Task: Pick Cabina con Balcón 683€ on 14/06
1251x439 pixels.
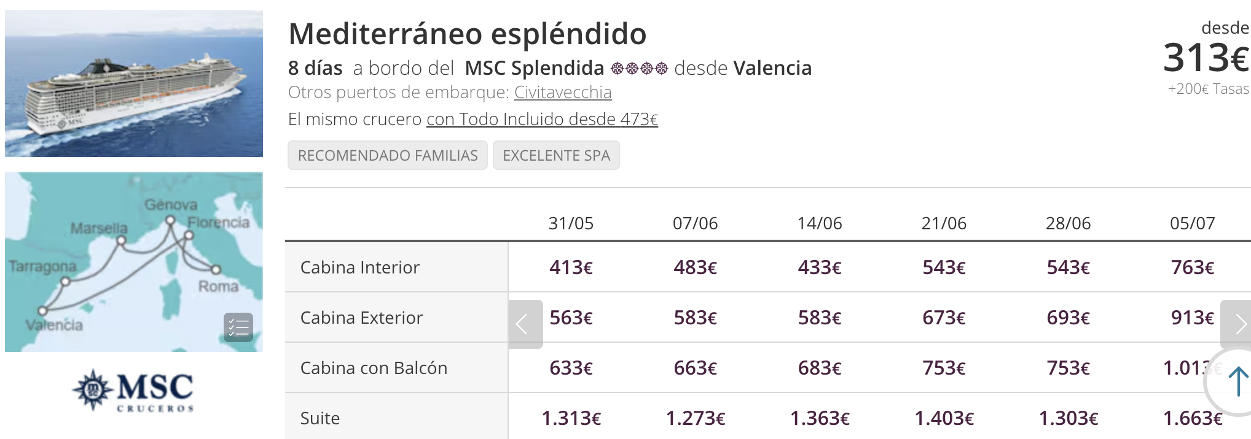Action: (x=820, y=368)
